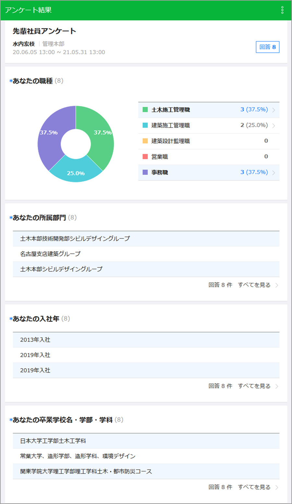Select the 日本大学工学部土木工学科 answer row
The height and width of the screenshot is (504, 292).
[146, 441]
